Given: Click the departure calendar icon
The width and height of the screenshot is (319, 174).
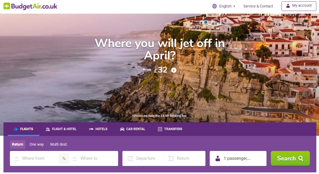Looking at the screenshot, I should click(130, 158).
